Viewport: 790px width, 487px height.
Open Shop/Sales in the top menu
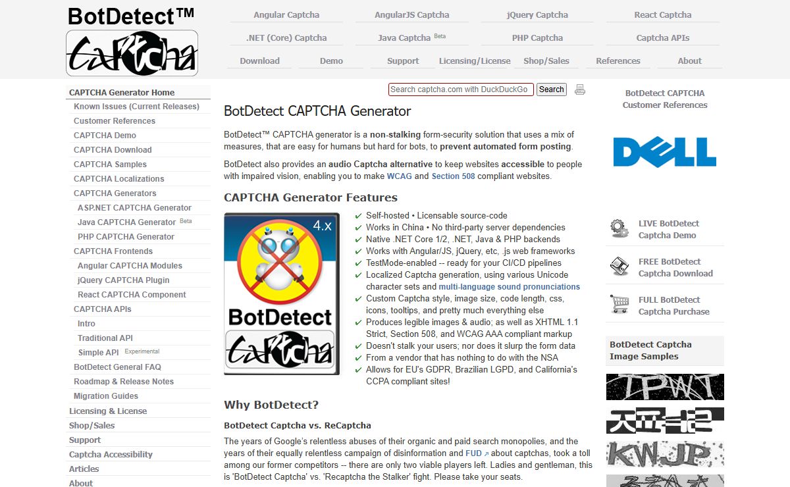click(x=546, y=61)
